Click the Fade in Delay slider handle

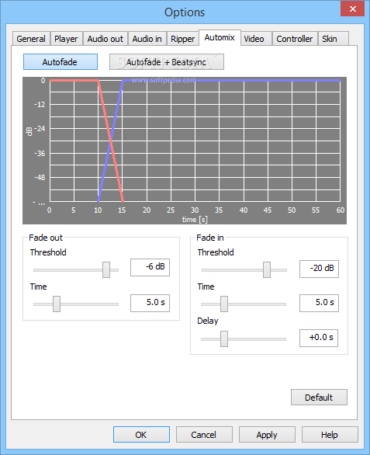(224, 339)
